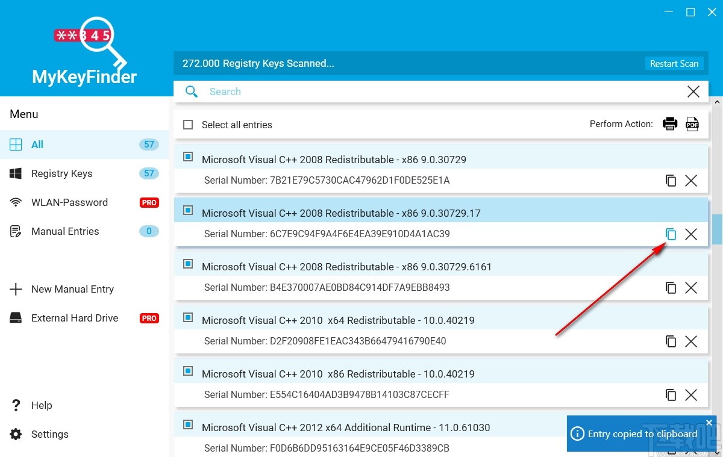The height and width of the screenshot is (457, 723).
Task: Switch to the Registry Keys section
Action: point(61,173)
